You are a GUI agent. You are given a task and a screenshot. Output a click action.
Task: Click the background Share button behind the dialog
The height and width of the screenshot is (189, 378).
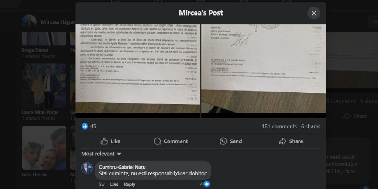355,116
